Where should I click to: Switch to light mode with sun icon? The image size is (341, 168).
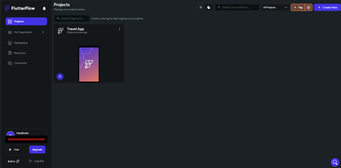200,7
